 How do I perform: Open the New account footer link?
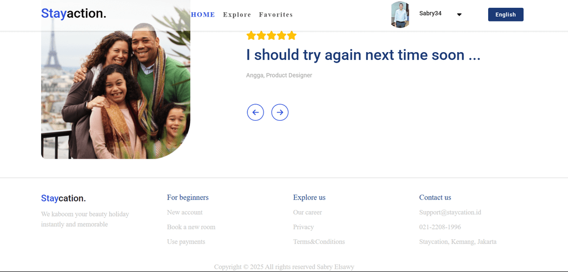pyautogui.click(x=185, y=212)
